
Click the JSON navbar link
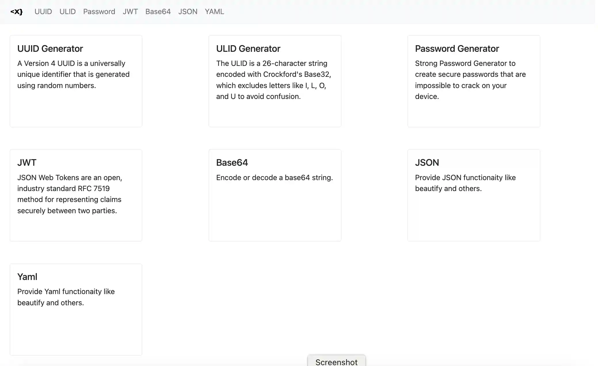188,12
